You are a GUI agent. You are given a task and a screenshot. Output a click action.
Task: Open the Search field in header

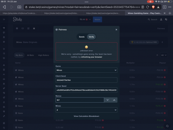coord(153,19)
